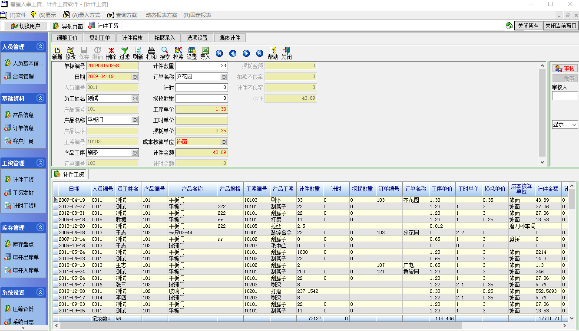Screen dimensions: 579x331
Task: Open the 设置 (Settings) grid icon
Action: (192, 53)
